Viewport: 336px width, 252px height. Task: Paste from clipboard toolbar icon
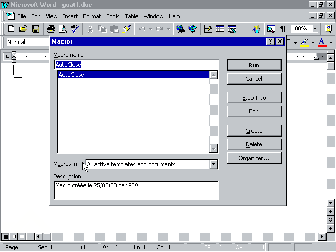(x=114, y=29)
